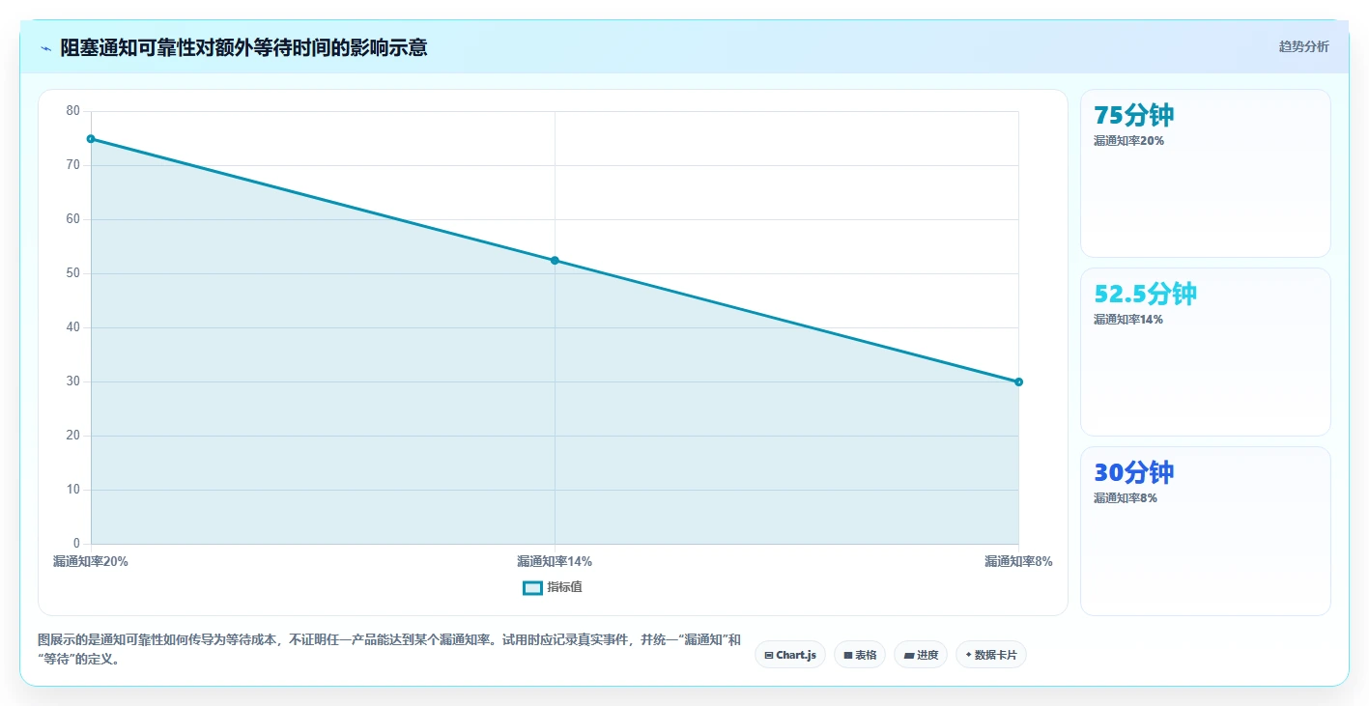Click the 数据卡片 tag chip
Image resolution: width=1369 pixels, height=706 pixels.
click(990, 655)
